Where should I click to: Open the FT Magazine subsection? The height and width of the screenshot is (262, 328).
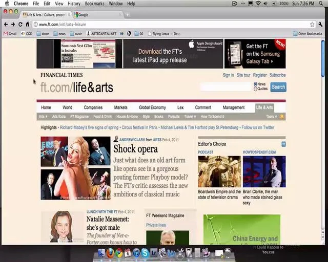79,117
